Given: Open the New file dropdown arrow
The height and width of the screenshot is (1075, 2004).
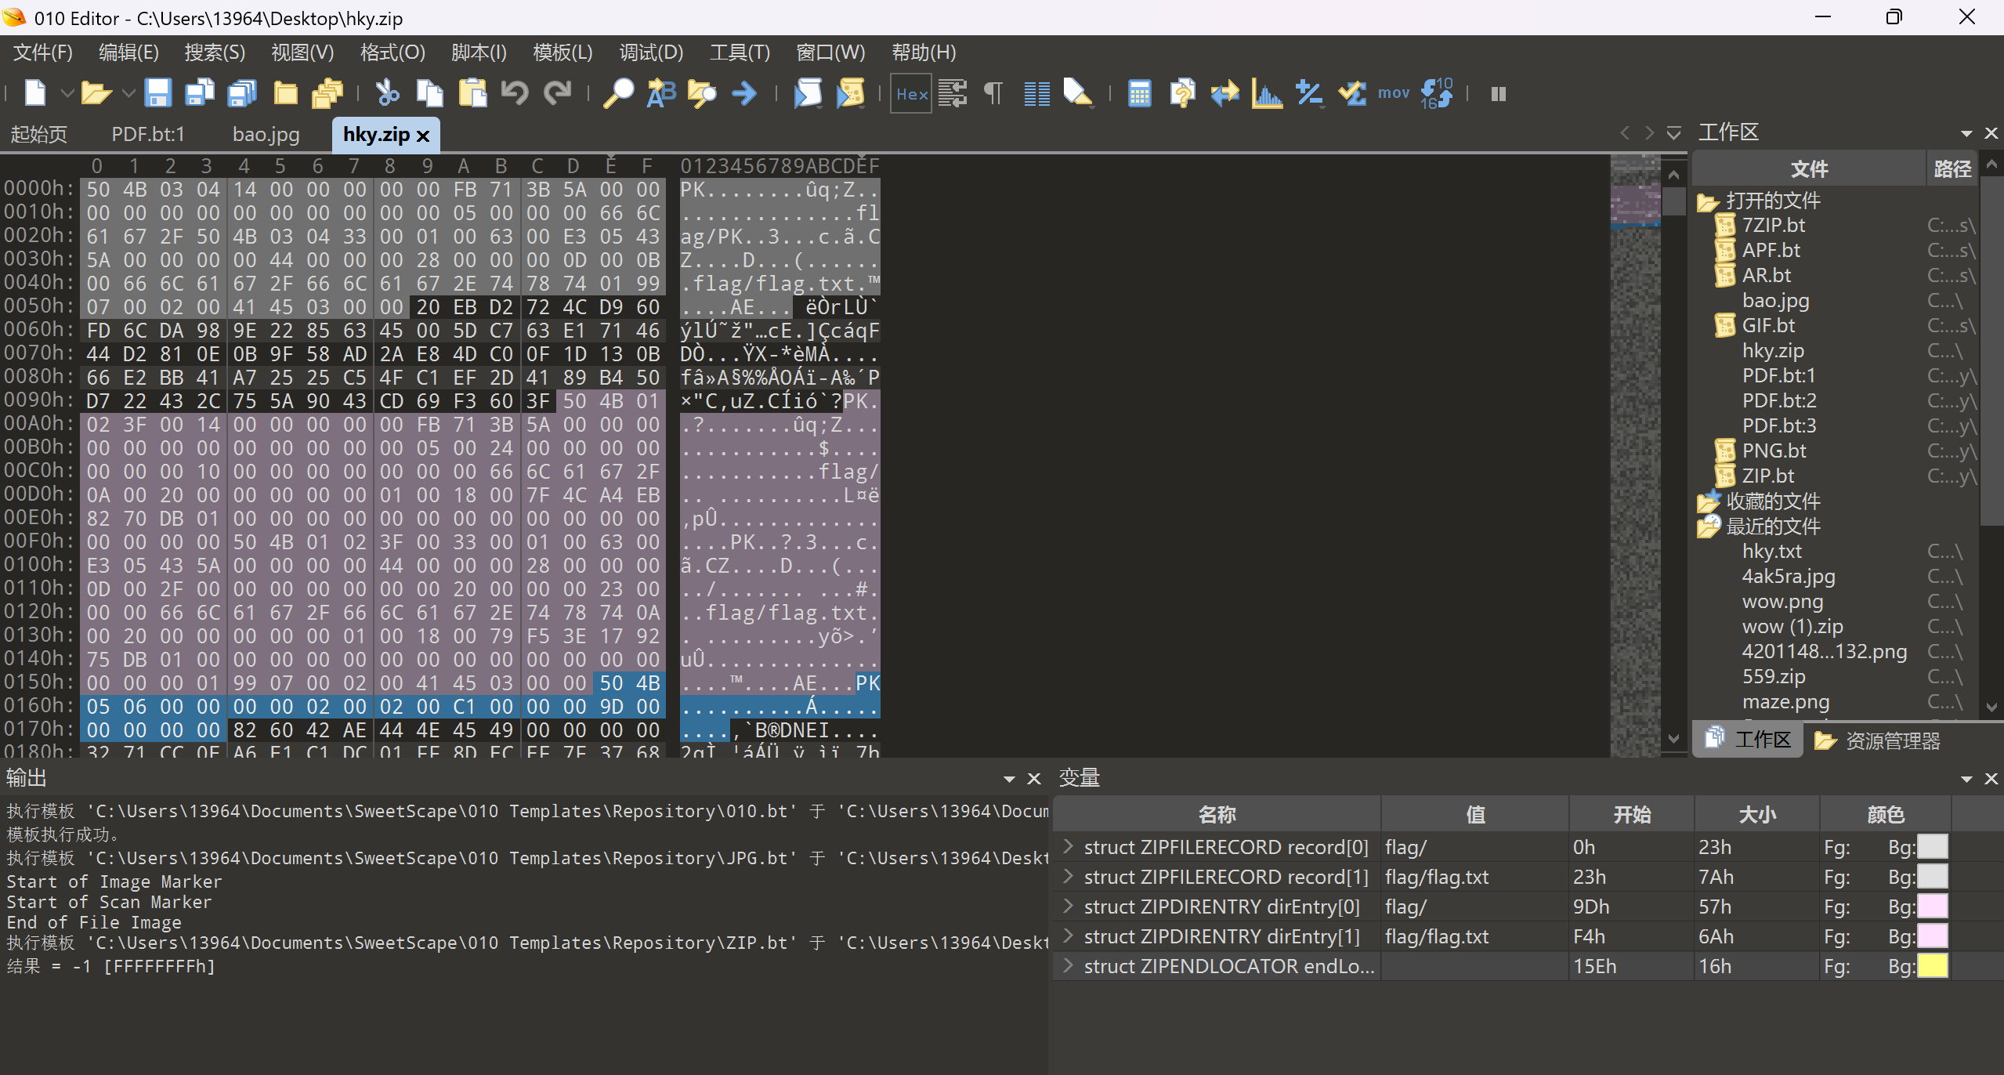Looking at the screenshot, I should pos(67,93).
